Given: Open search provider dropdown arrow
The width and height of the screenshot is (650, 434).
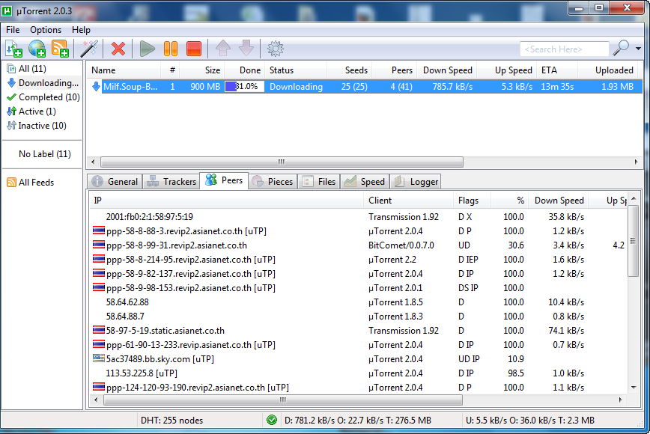Looking at the screenshot, I should tap(638, 49).
